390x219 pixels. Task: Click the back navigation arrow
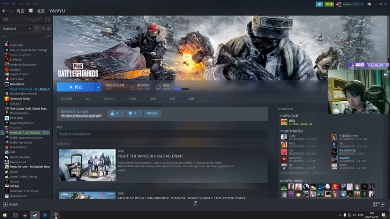4,11
